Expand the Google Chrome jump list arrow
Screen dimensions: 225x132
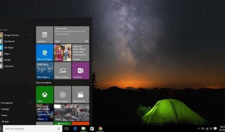tap(30, 35)
